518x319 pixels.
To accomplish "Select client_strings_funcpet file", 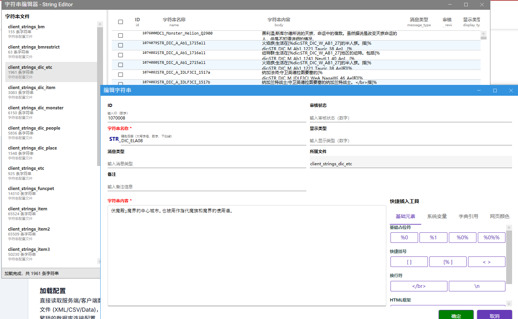I will pyautogui.click(x=51, y=193).
